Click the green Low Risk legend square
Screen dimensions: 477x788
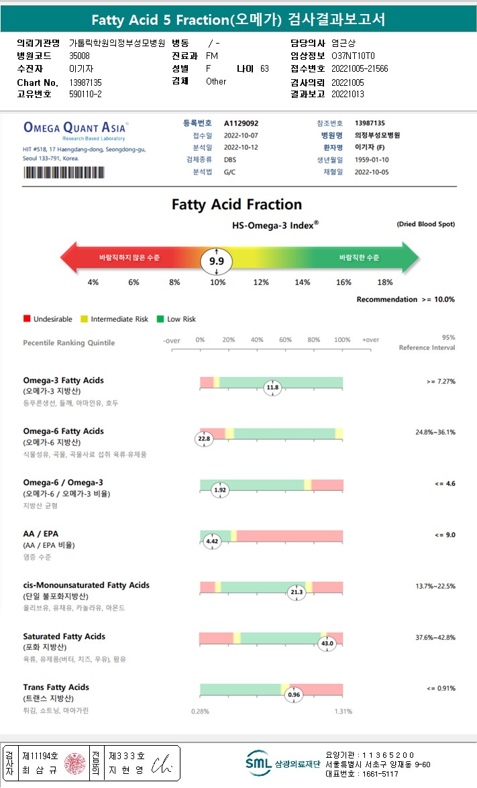(160, 319)
